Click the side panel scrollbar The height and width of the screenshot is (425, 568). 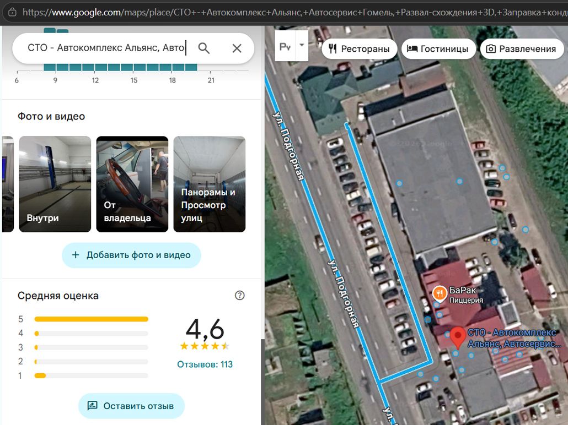click(x=262, y=382)
